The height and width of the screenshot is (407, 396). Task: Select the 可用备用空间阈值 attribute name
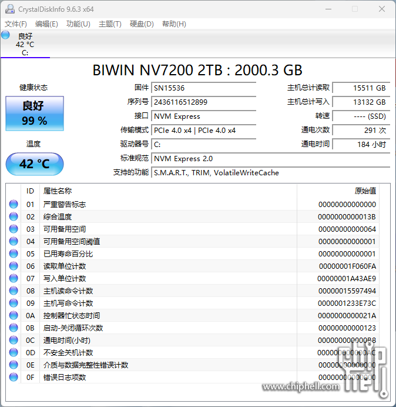click(x=72, y=241)
